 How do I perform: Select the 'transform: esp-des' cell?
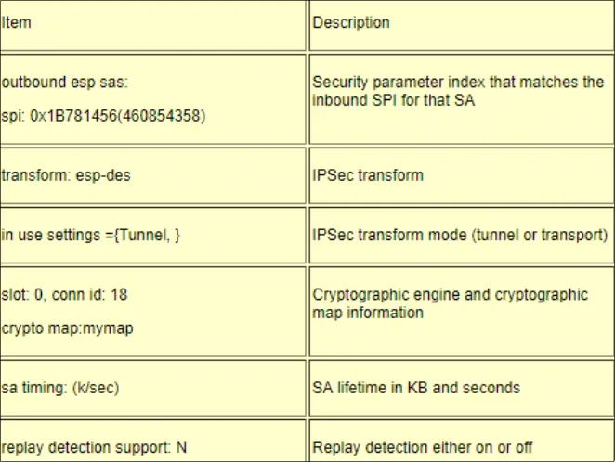[x=66, y=175]
